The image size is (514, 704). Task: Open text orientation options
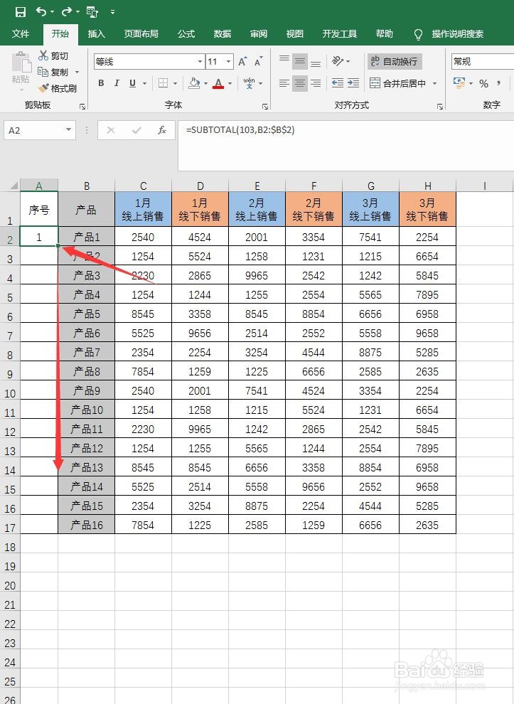tap(338, 61)
